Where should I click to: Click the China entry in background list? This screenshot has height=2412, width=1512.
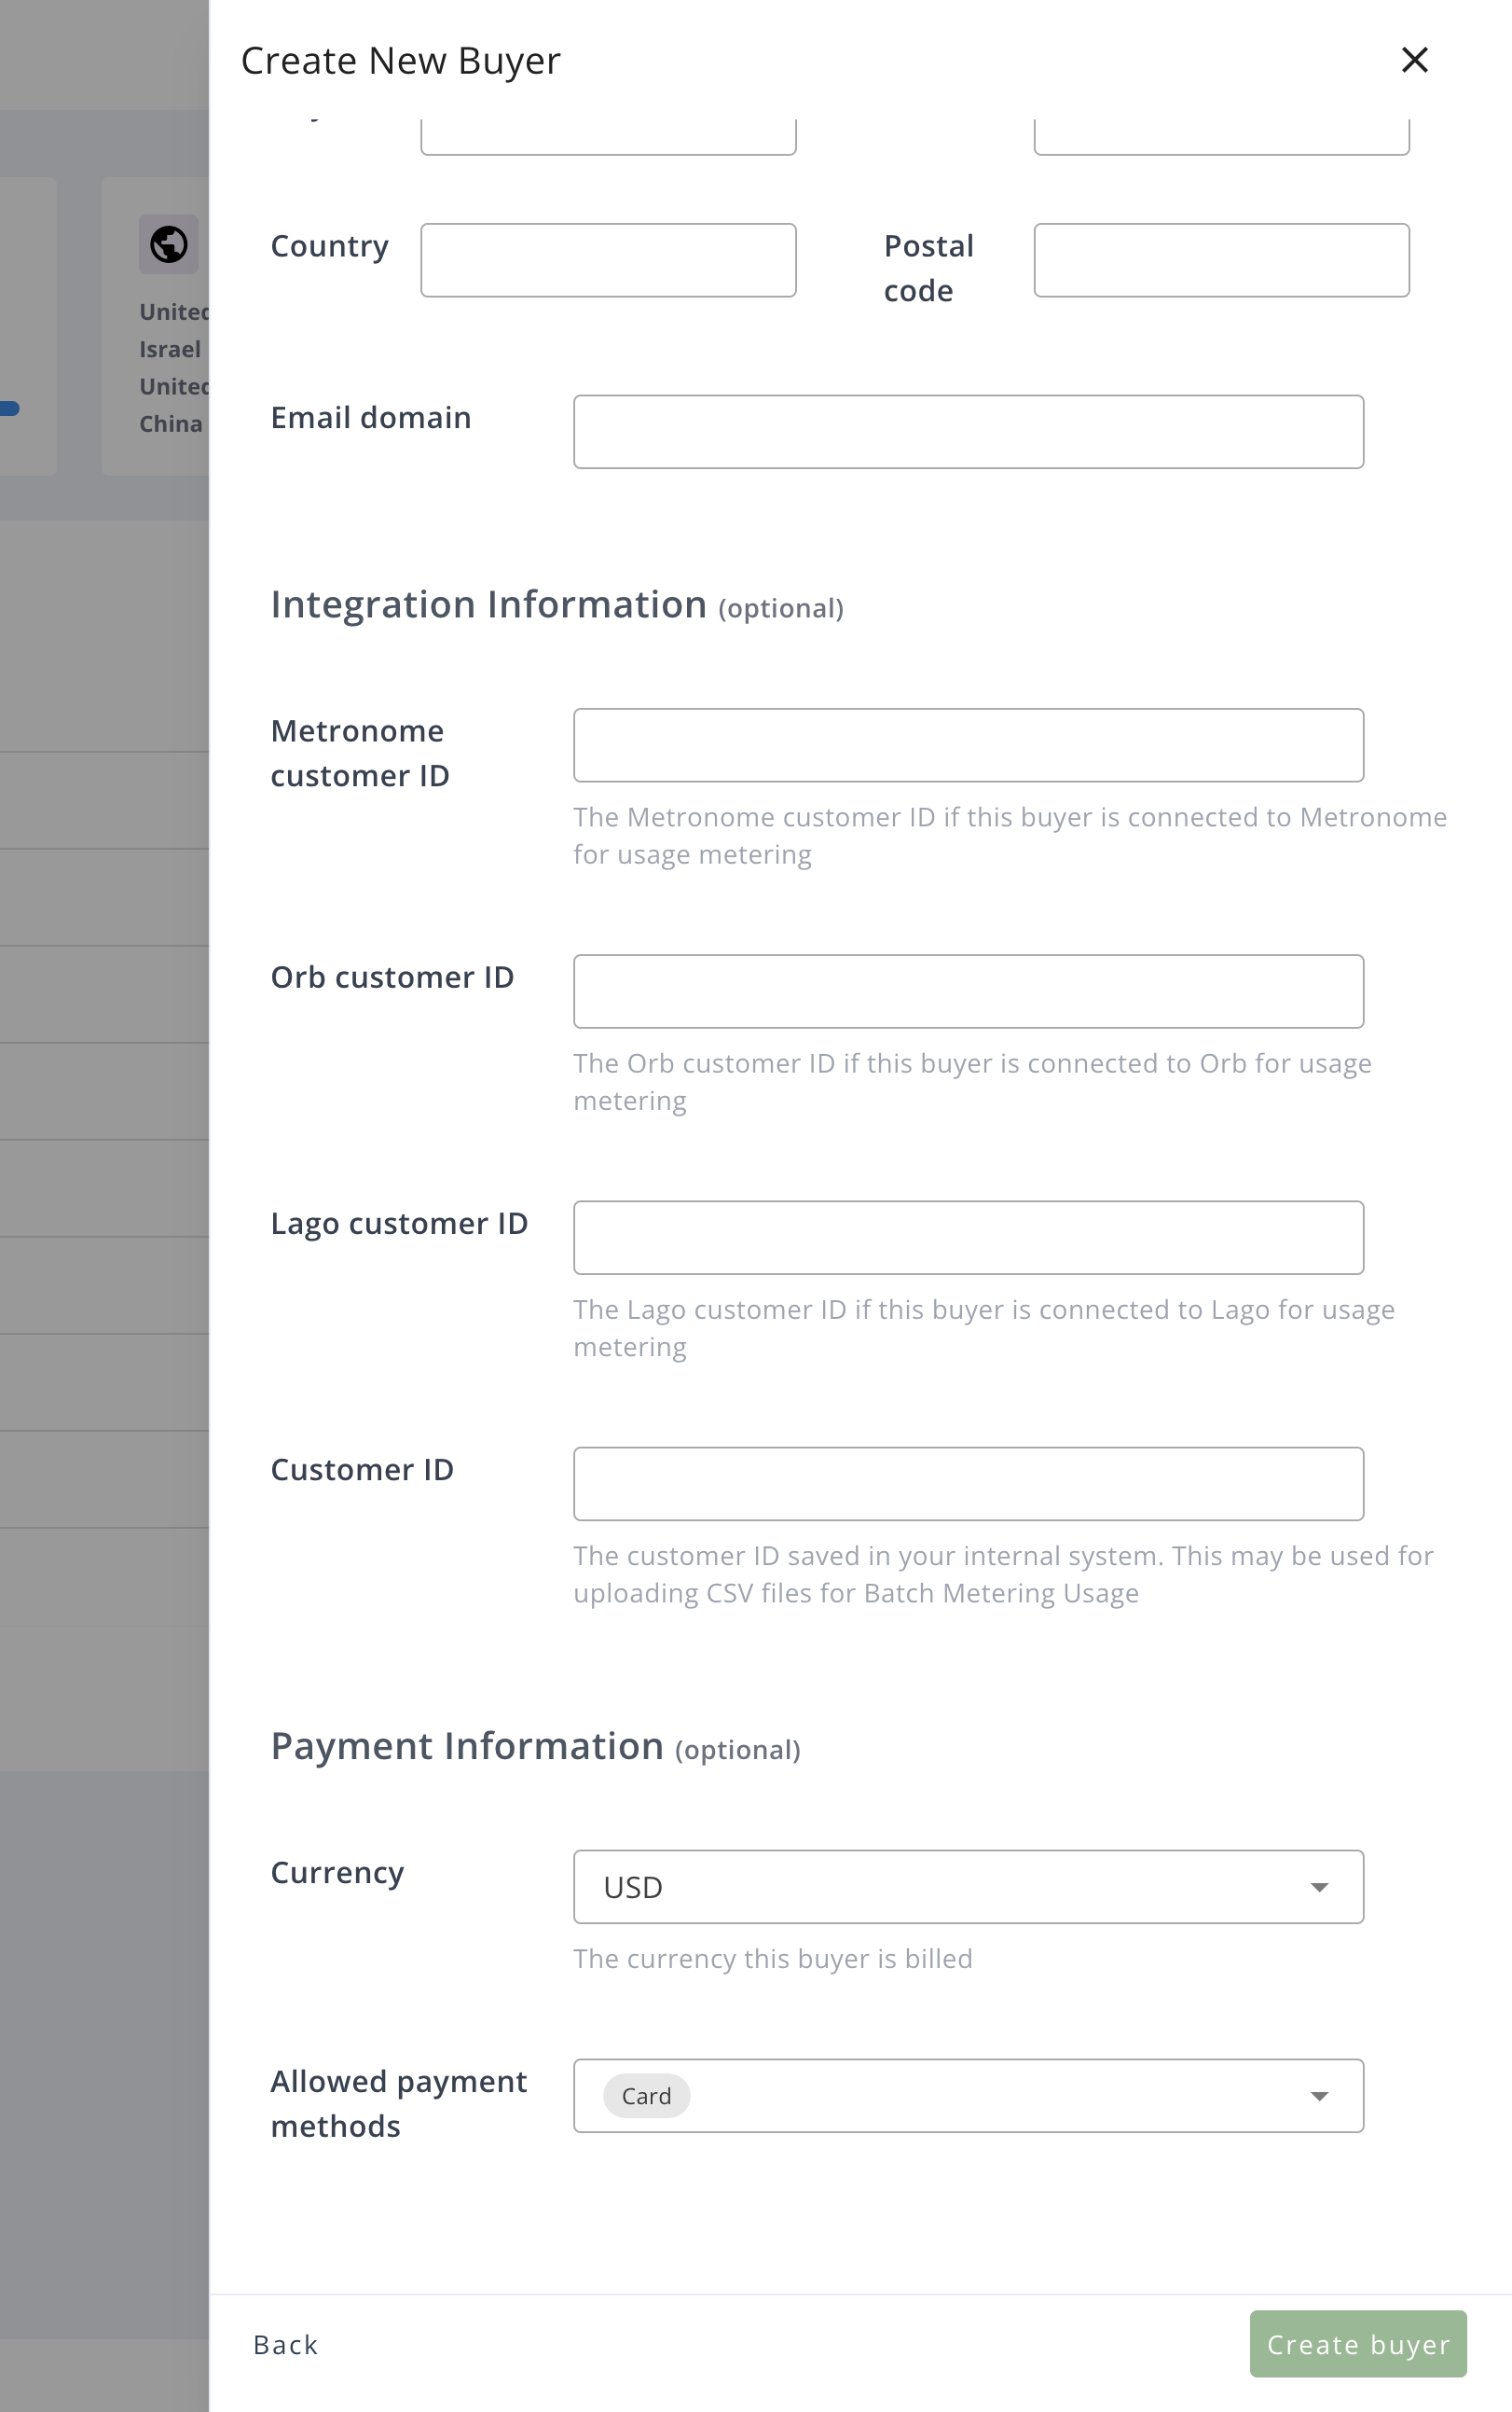pos(171,424)
